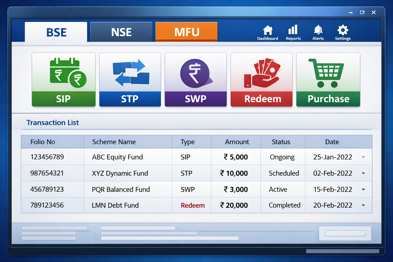Expand dropdown for ABC Equity Fund row

(x=363, y=157)
